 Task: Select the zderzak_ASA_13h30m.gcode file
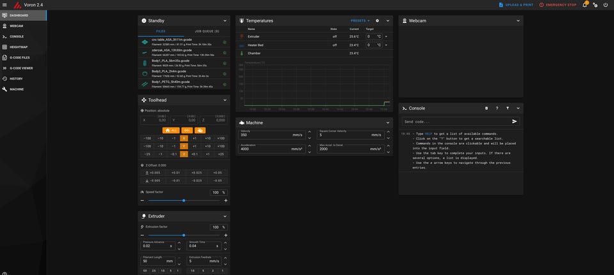pyautogui.click(x=184, y=52)
